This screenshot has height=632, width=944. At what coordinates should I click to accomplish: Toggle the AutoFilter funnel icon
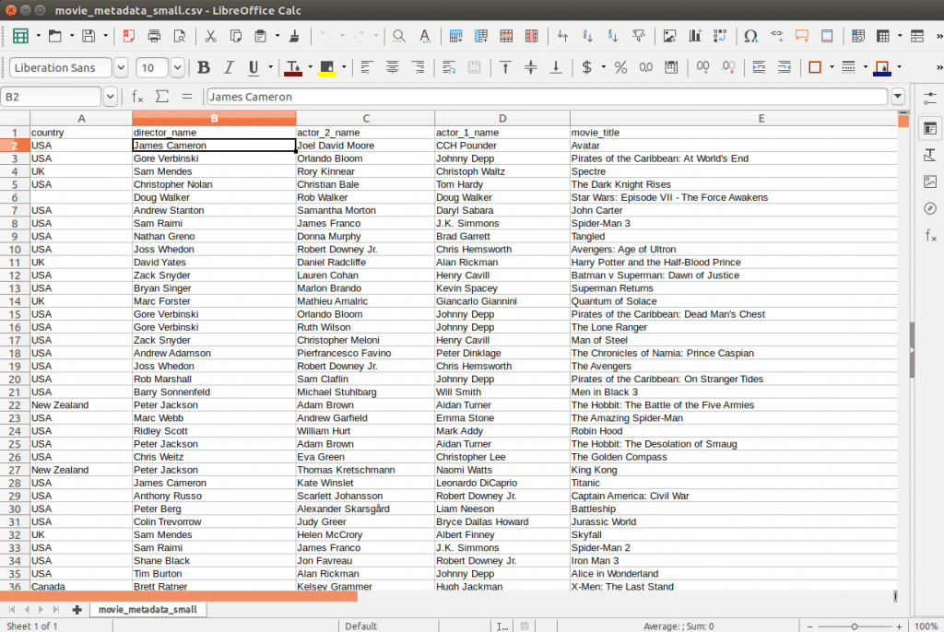click(x=638, y=36)
